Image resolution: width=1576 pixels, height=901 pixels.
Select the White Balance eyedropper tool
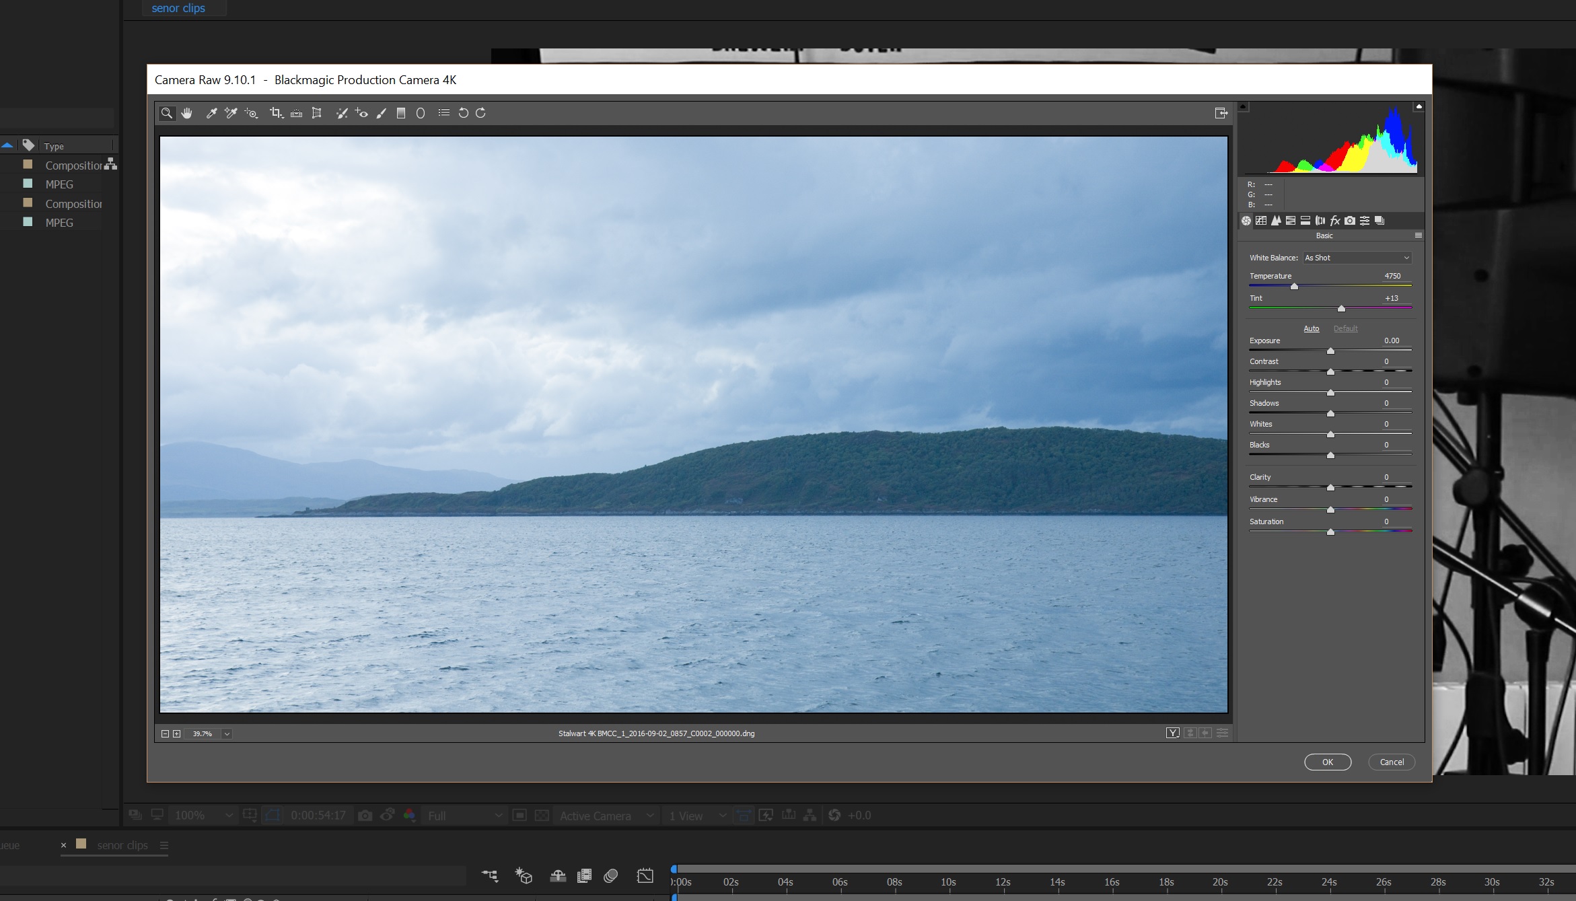211,113
